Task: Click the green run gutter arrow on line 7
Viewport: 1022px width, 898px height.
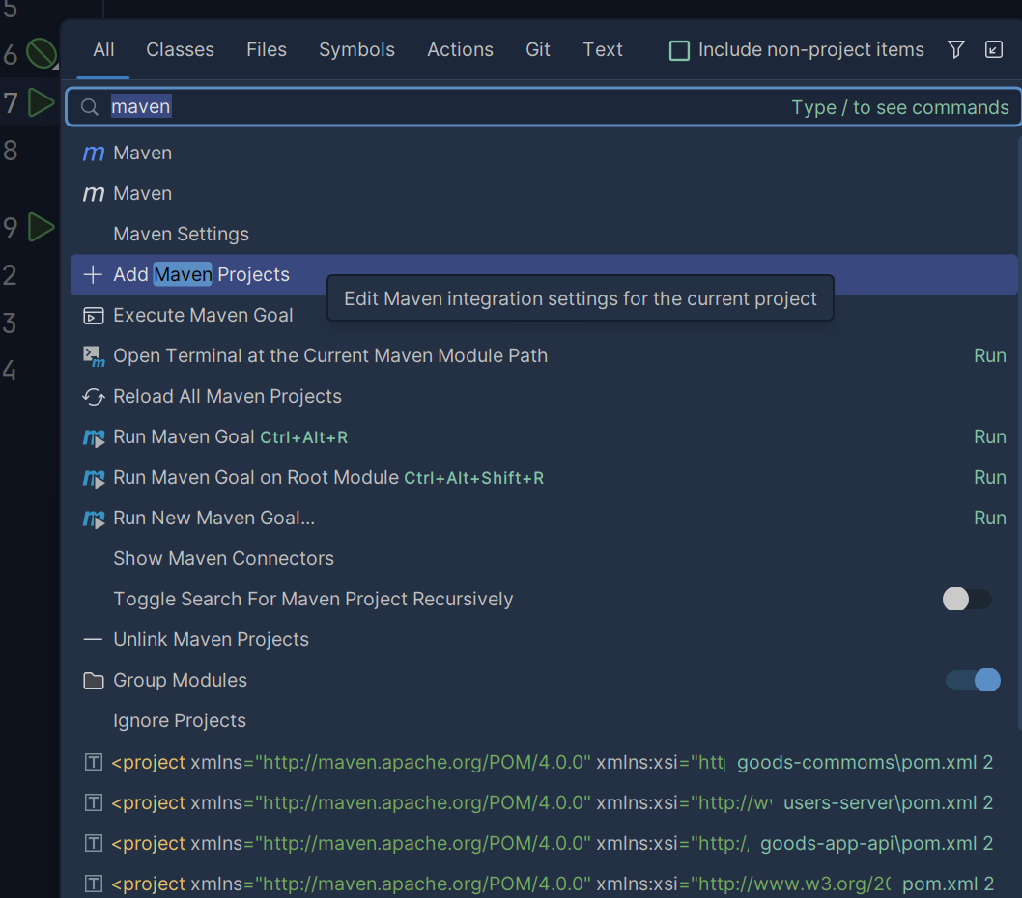Action: (x=41, y=103)
